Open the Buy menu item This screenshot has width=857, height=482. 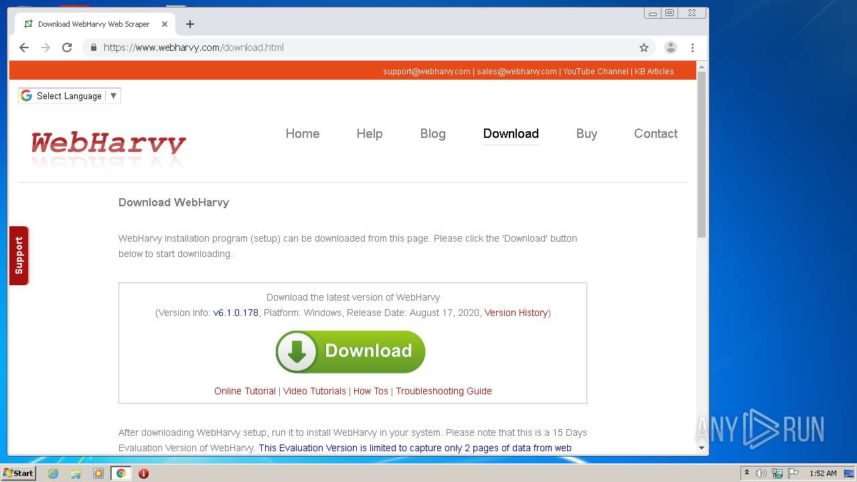pos(587,133)
